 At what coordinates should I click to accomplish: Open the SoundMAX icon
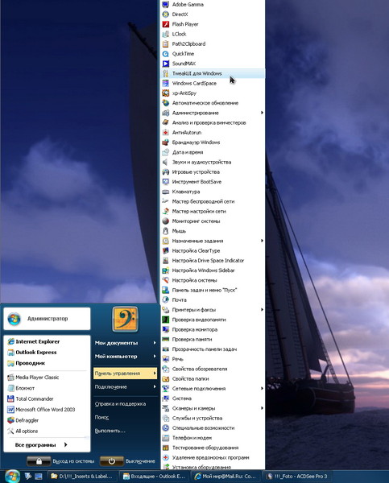point(166,64)
